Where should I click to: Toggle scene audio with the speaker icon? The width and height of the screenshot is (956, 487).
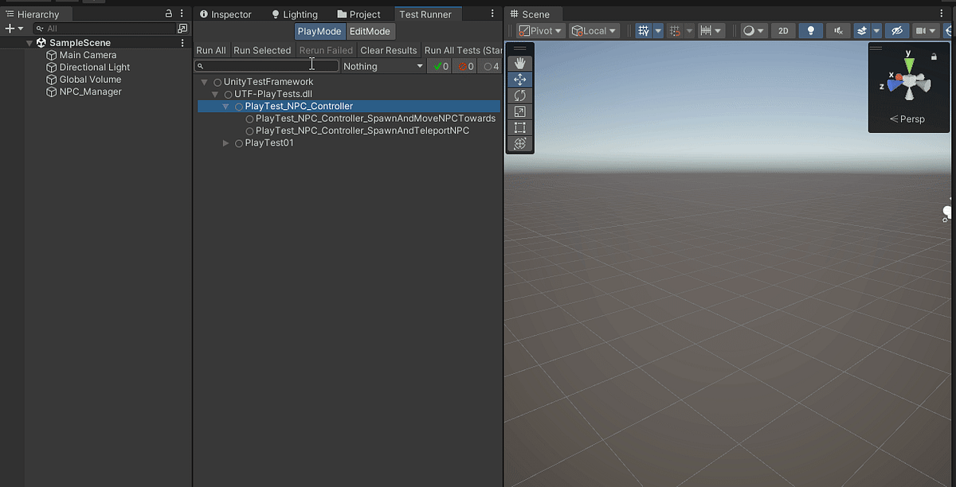pos(838,30)
